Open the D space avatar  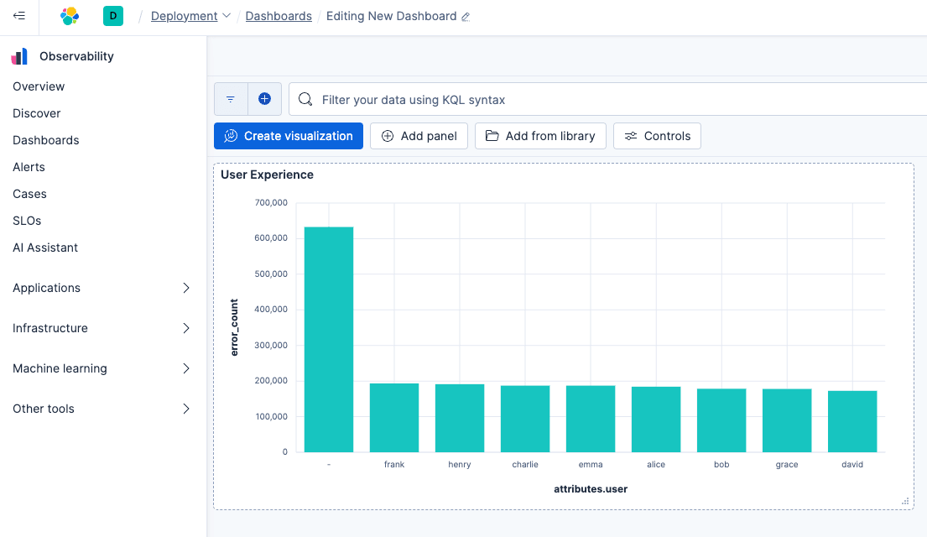pos(112,16)
